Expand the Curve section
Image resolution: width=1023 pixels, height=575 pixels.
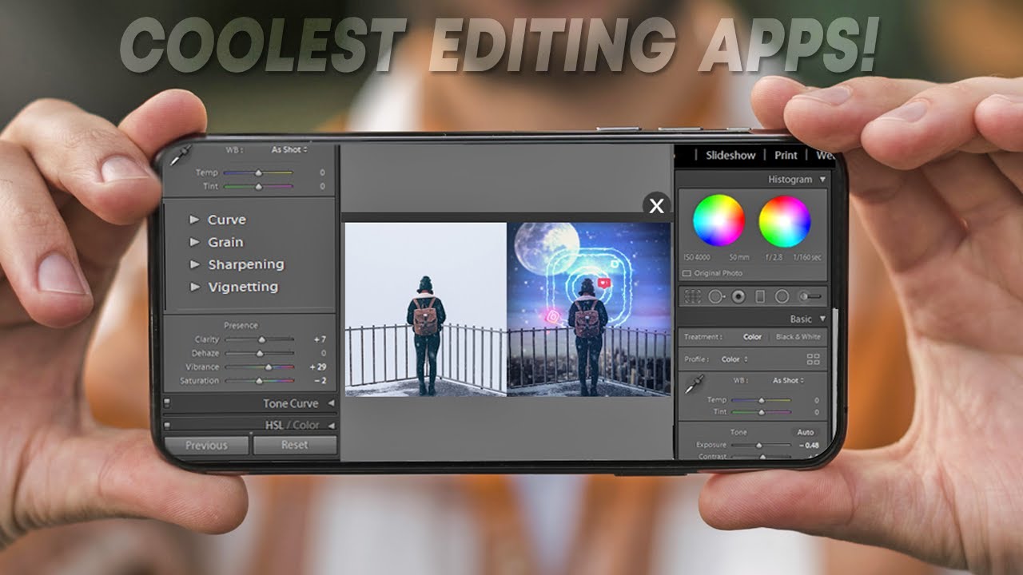coord(226,219)
